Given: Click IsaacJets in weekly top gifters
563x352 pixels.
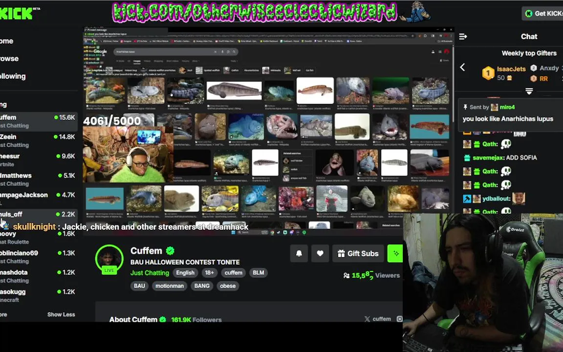Looking at the screenshot, I should 511,69.
